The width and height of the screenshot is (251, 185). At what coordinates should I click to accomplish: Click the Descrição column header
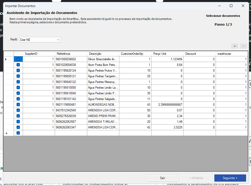click(103, 54)
